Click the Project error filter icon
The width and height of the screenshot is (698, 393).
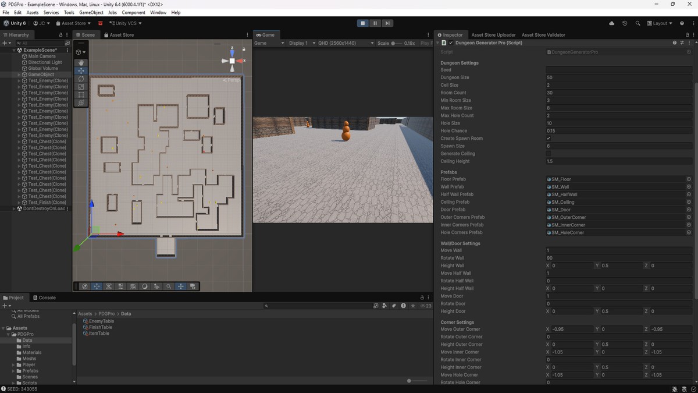(404, 306)
